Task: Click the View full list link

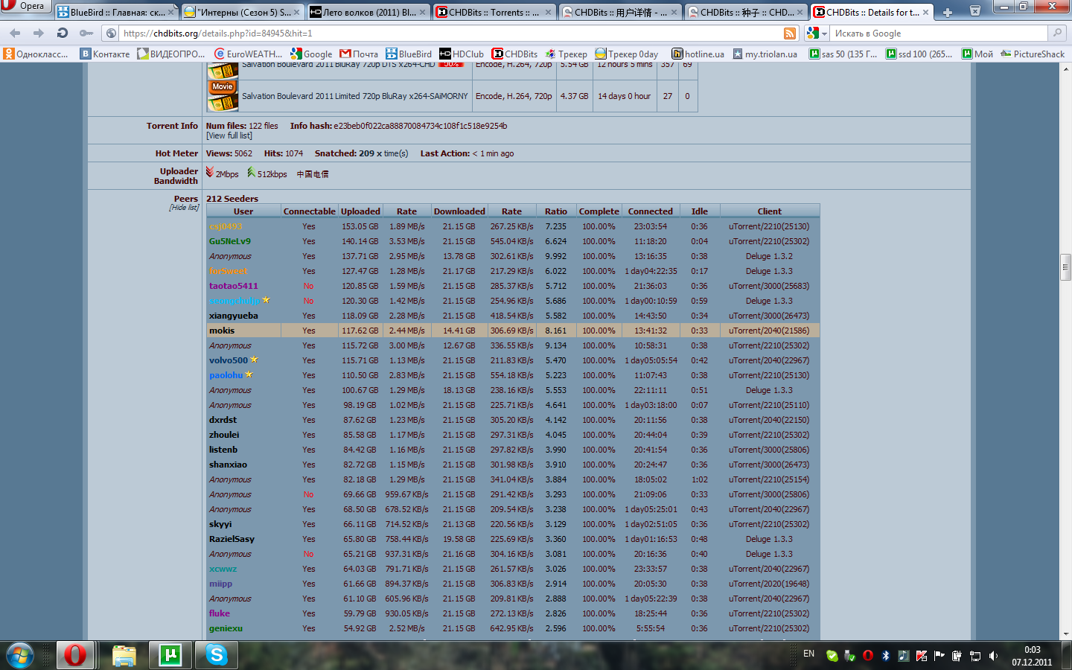Action: (x=229, y=135)
